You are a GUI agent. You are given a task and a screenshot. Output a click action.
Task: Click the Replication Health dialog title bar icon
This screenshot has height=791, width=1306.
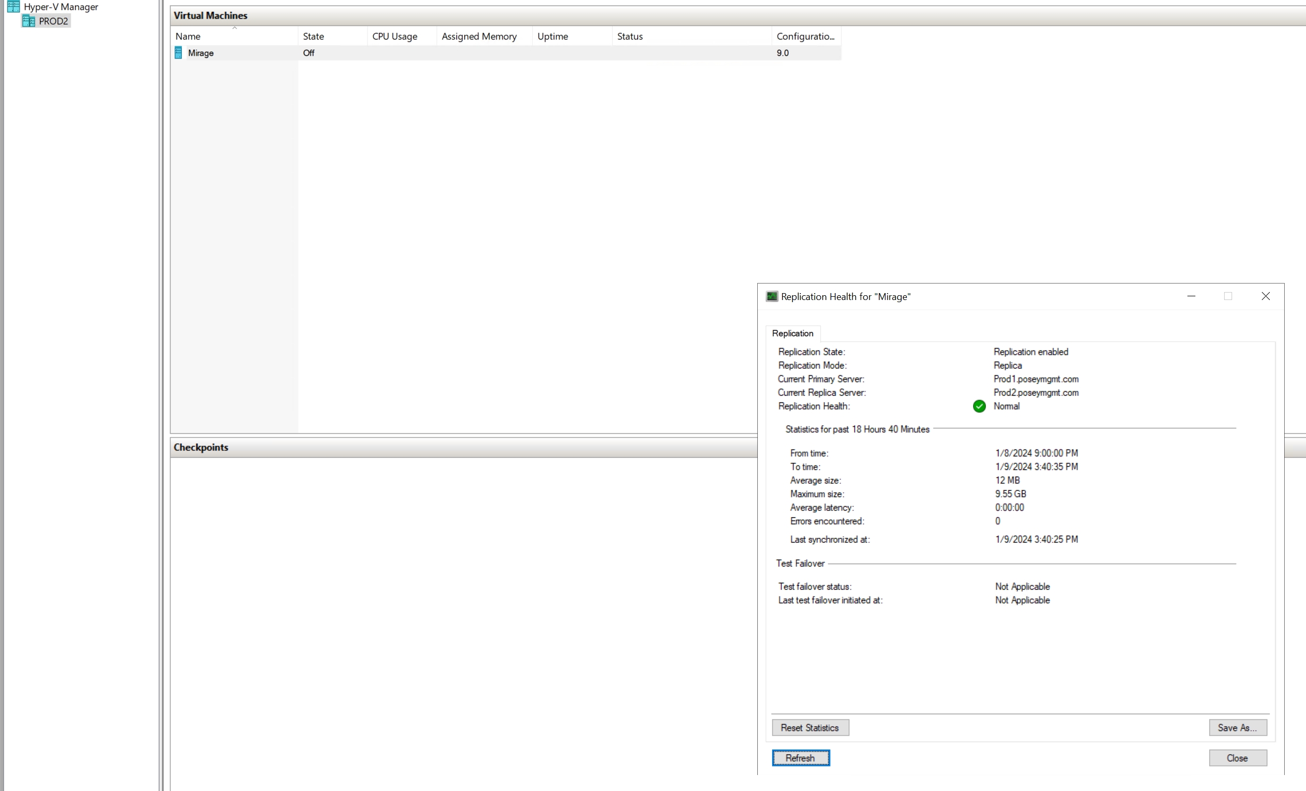pos(772,296)
